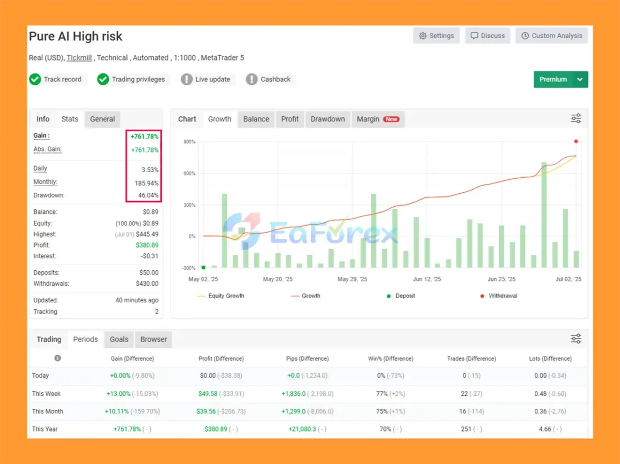Select the Goals tab
This screenshot has height=464, width=620.
coord(119,339)
